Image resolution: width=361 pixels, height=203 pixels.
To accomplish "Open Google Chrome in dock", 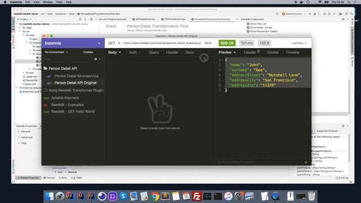I will click(x=155, y=196).
